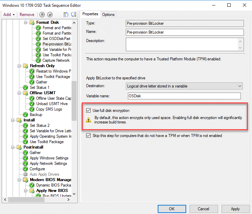
Task: Collapse the Format Disk group
Action: [25, 22]
